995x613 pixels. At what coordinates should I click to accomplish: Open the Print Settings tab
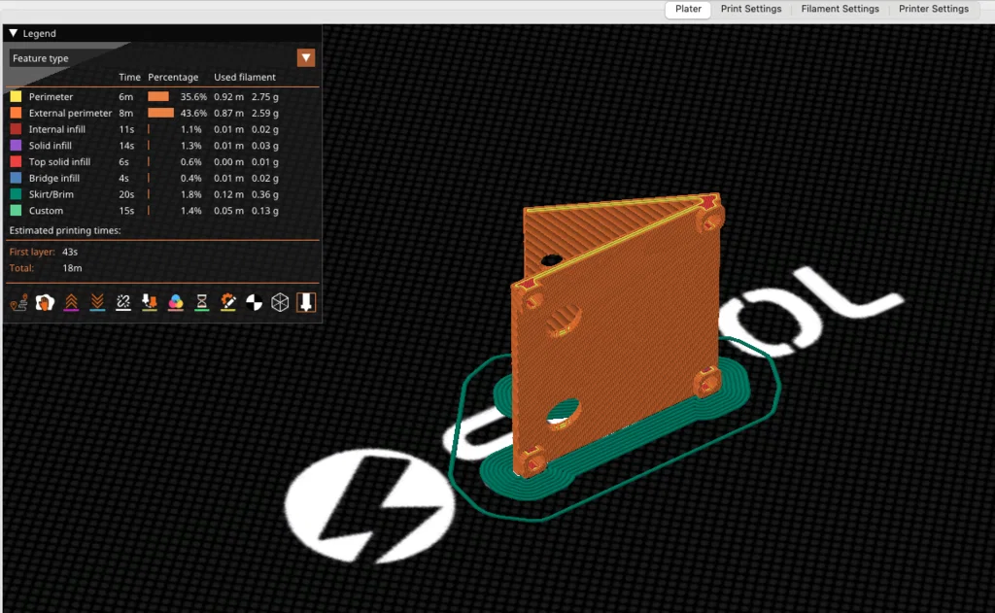click(751, 9)
